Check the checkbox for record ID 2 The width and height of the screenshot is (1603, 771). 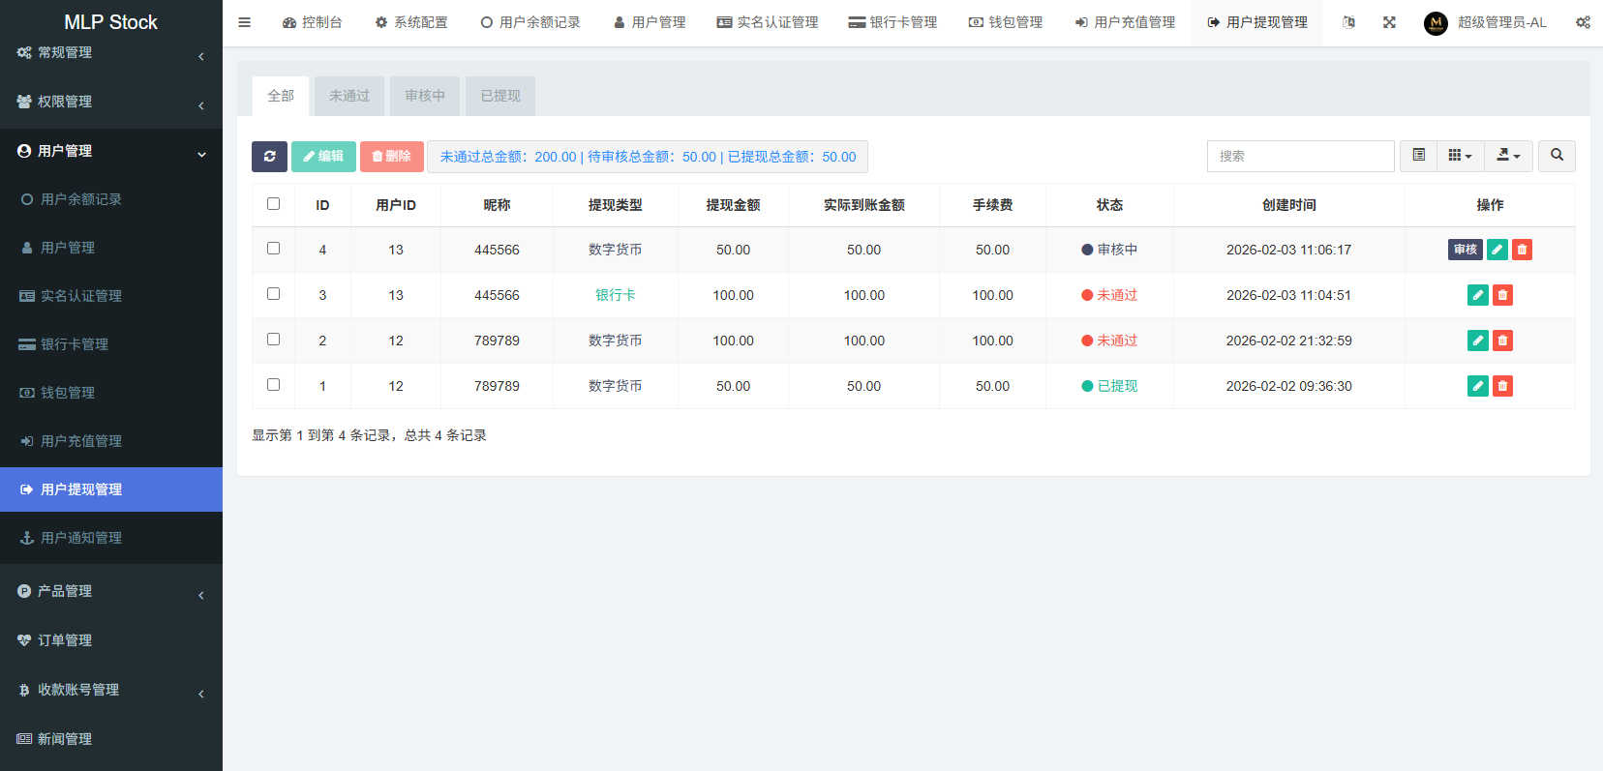pyautogui.click(x=273, y=340)
